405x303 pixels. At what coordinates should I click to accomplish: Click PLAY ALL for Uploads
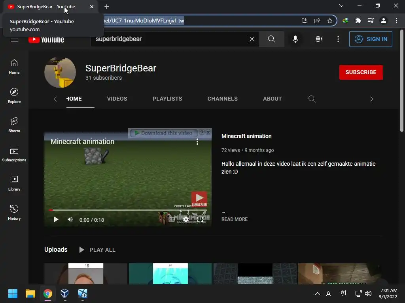97,250
